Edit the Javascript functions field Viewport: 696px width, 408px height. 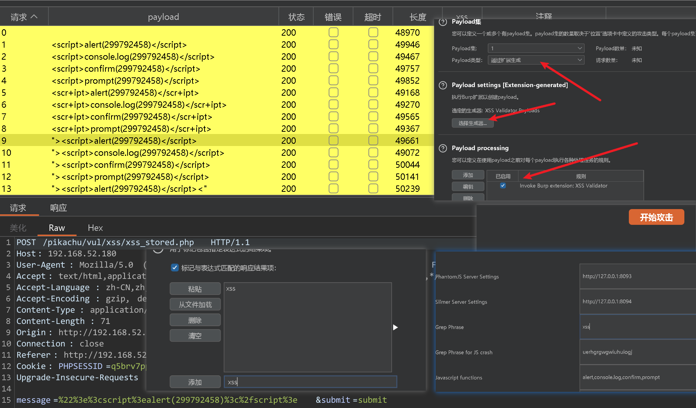(637, 377)
